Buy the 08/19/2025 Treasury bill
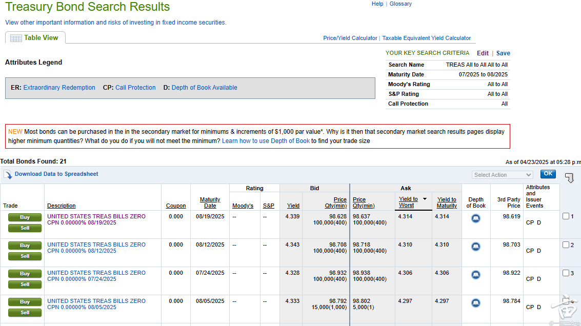 point(25,217)
